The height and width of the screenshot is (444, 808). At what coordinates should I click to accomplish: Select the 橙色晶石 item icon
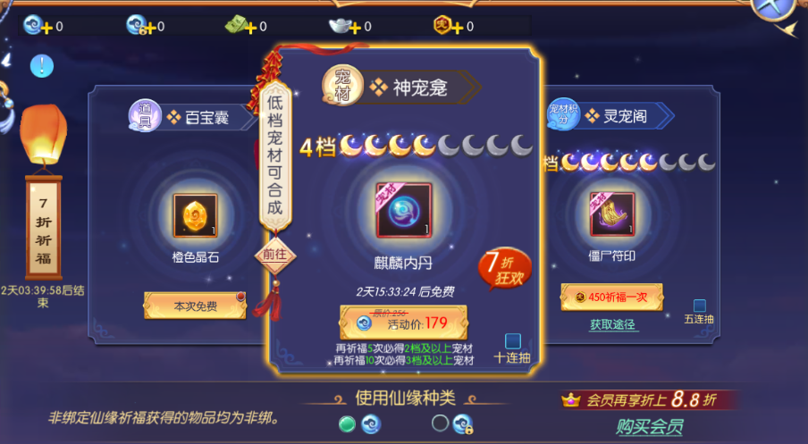pos(196,216)
